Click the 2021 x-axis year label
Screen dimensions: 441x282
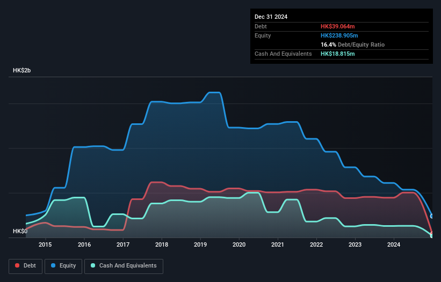(x=278, y=244)
